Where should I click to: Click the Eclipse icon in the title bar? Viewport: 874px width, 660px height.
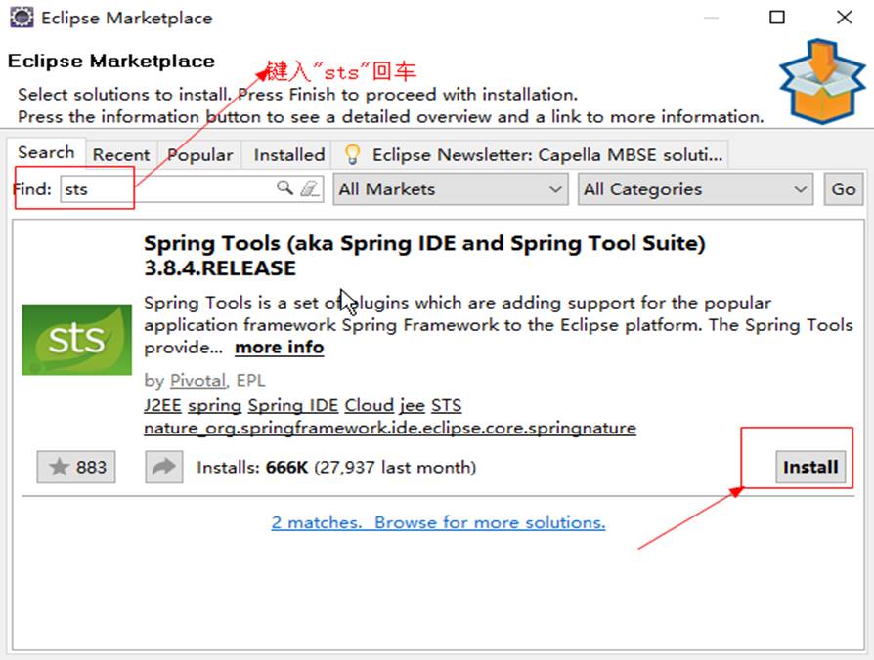(22, 18)
